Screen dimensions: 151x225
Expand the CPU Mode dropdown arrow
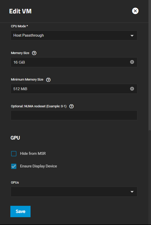pos(132,36)
